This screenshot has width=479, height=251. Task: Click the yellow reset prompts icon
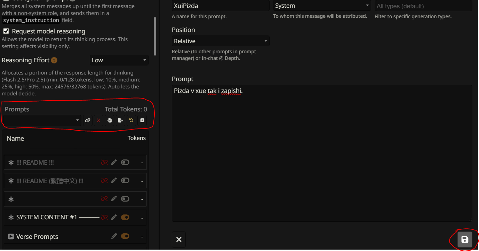(x=131, y=120)
